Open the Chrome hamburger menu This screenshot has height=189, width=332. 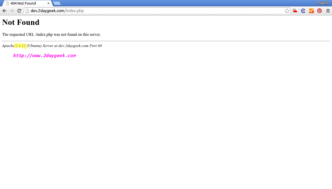[x=328, y=11]
